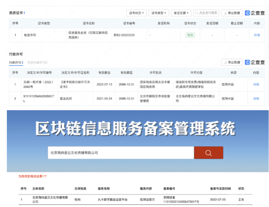
Task: Click the company name search input field
Action: (121, 152)
